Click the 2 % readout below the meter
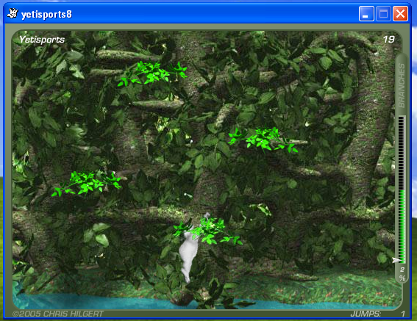 [x=402, y=274]
